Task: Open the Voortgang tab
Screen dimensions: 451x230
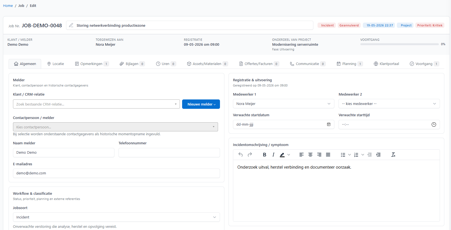Action: [424, 64]
